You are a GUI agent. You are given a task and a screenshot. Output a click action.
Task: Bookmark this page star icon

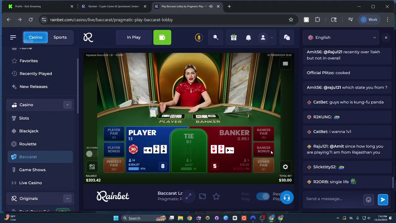(x=291, y=20)
